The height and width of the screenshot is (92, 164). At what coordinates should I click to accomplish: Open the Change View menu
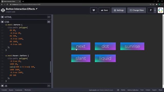137,10
